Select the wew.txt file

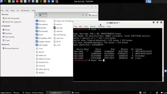tap(58, 38)
